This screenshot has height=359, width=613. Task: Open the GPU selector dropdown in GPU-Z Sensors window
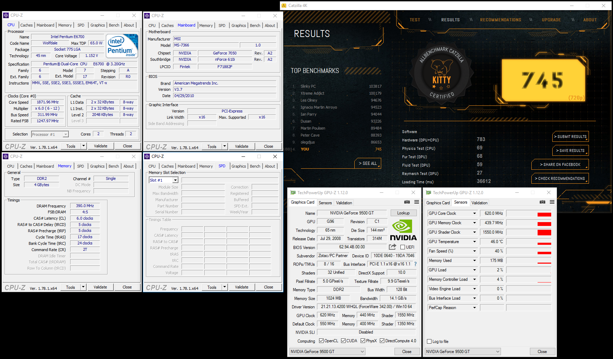[463, 352]
